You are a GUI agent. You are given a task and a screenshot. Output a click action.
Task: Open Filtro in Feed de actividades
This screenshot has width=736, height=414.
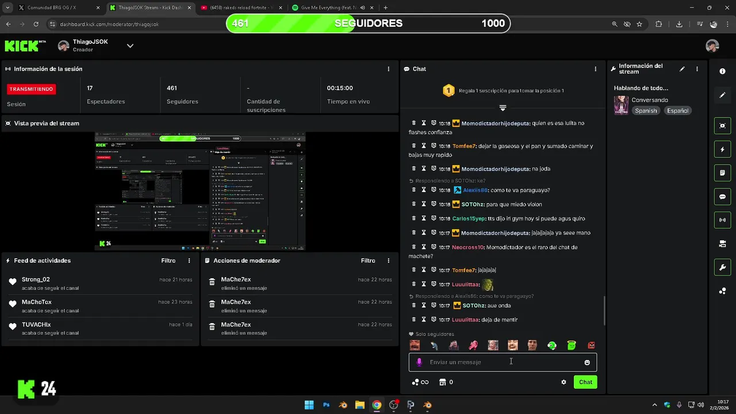(x=168, y=260)
